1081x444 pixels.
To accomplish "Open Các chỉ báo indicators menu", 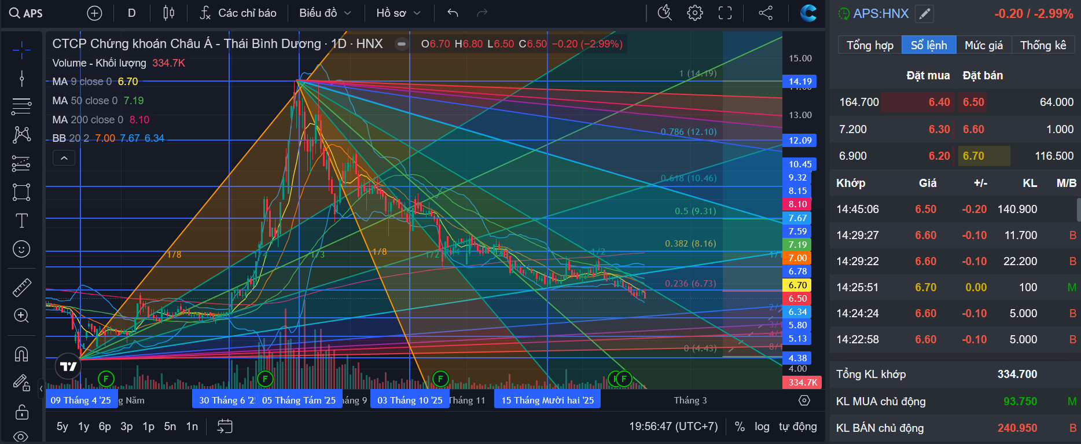I will pyautogui.click(x=238, y=13).
